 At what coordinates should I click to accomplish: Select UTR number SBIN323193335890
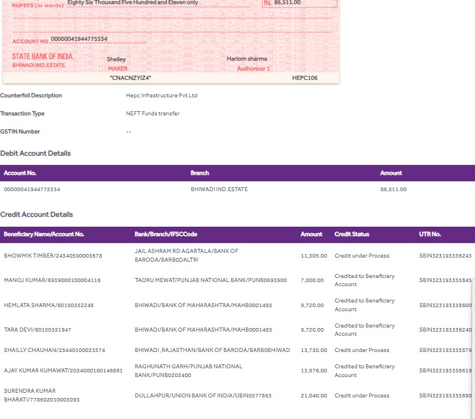[445, 396]
